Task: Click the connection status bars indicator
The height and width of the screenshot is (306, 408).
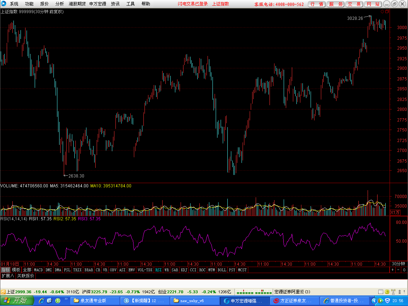Action: tap(254, 292)
